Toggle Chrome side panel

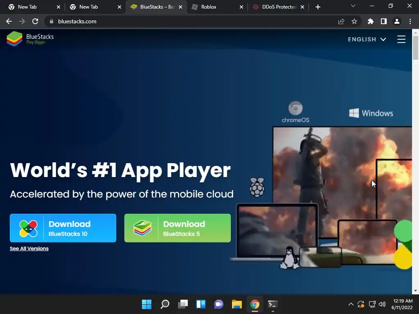tap(384, 21)
